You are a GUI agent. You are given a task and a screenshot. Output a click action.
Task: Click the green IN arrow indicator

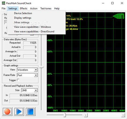[118, 16]
